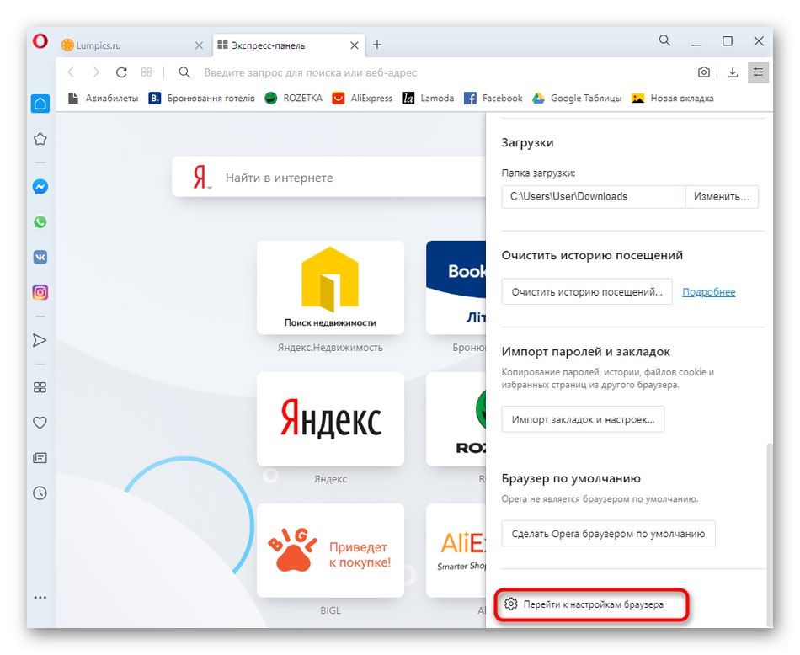
Task: Open history clock icon in sidebar
Action: click(40, 493)
